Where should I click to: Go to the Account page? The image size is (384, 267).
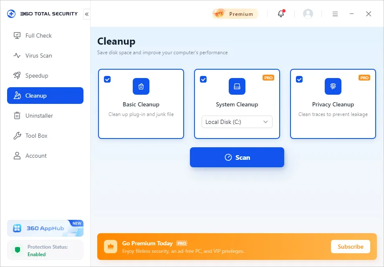pos(45,156)
